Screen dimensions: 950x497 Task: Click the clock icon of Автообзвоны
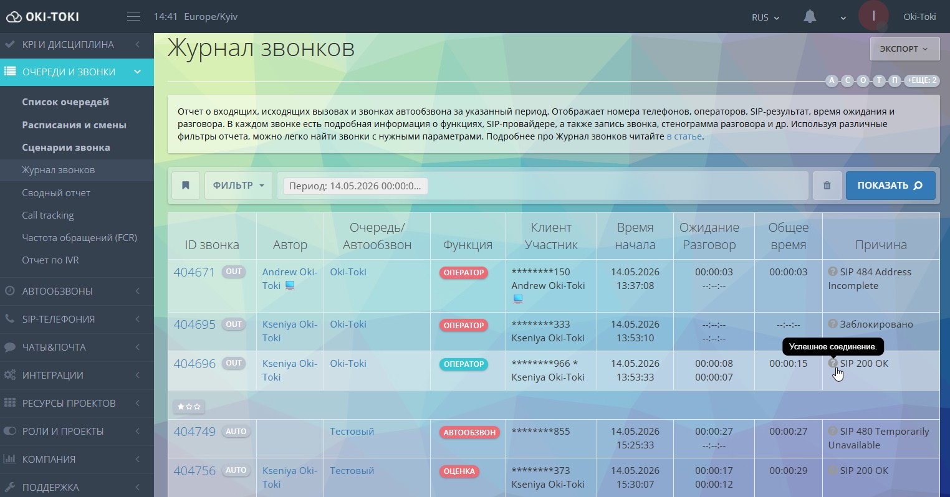coord(10,291)
